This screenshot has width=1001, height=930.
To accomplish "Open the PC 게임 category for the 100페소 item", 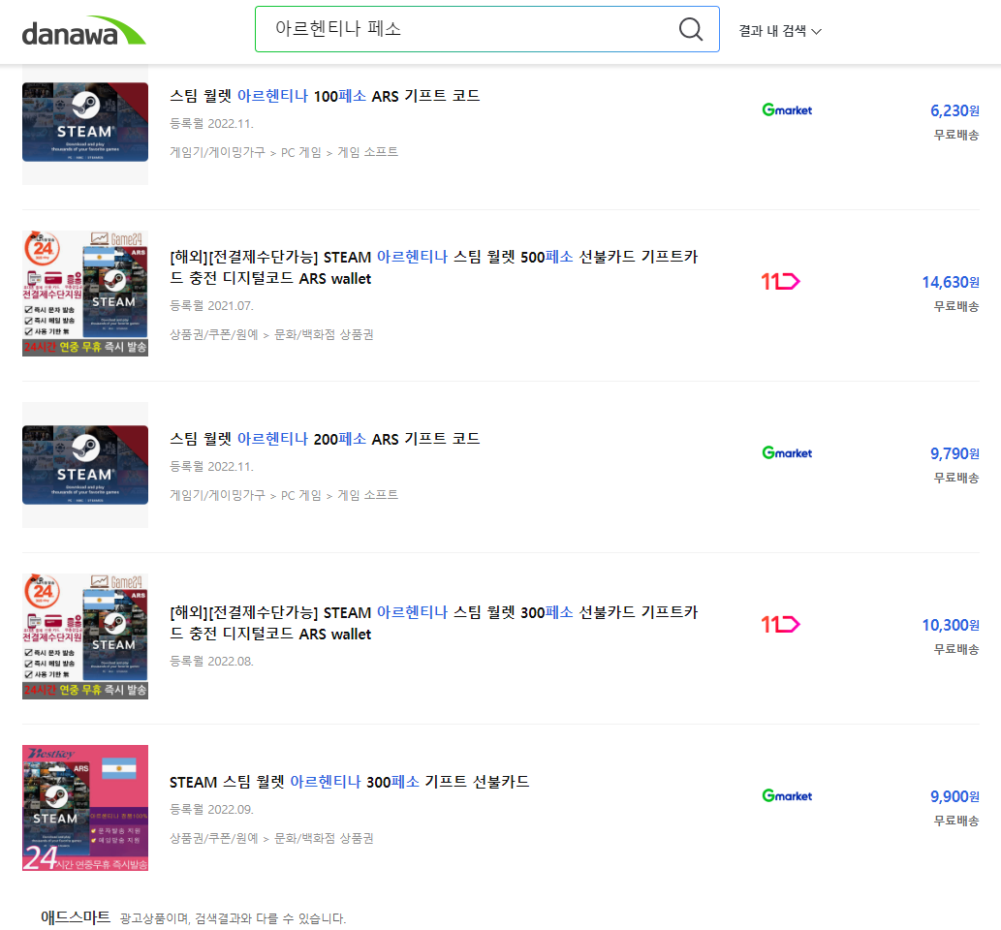I will pyautogui.click(x=300, y=152).
